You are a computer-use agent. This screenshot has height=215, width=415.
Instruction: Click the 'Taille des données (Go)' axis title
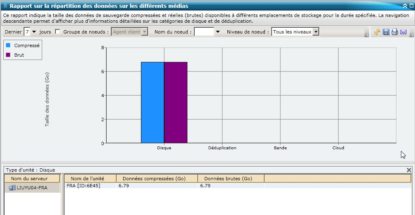coord(47,99)
